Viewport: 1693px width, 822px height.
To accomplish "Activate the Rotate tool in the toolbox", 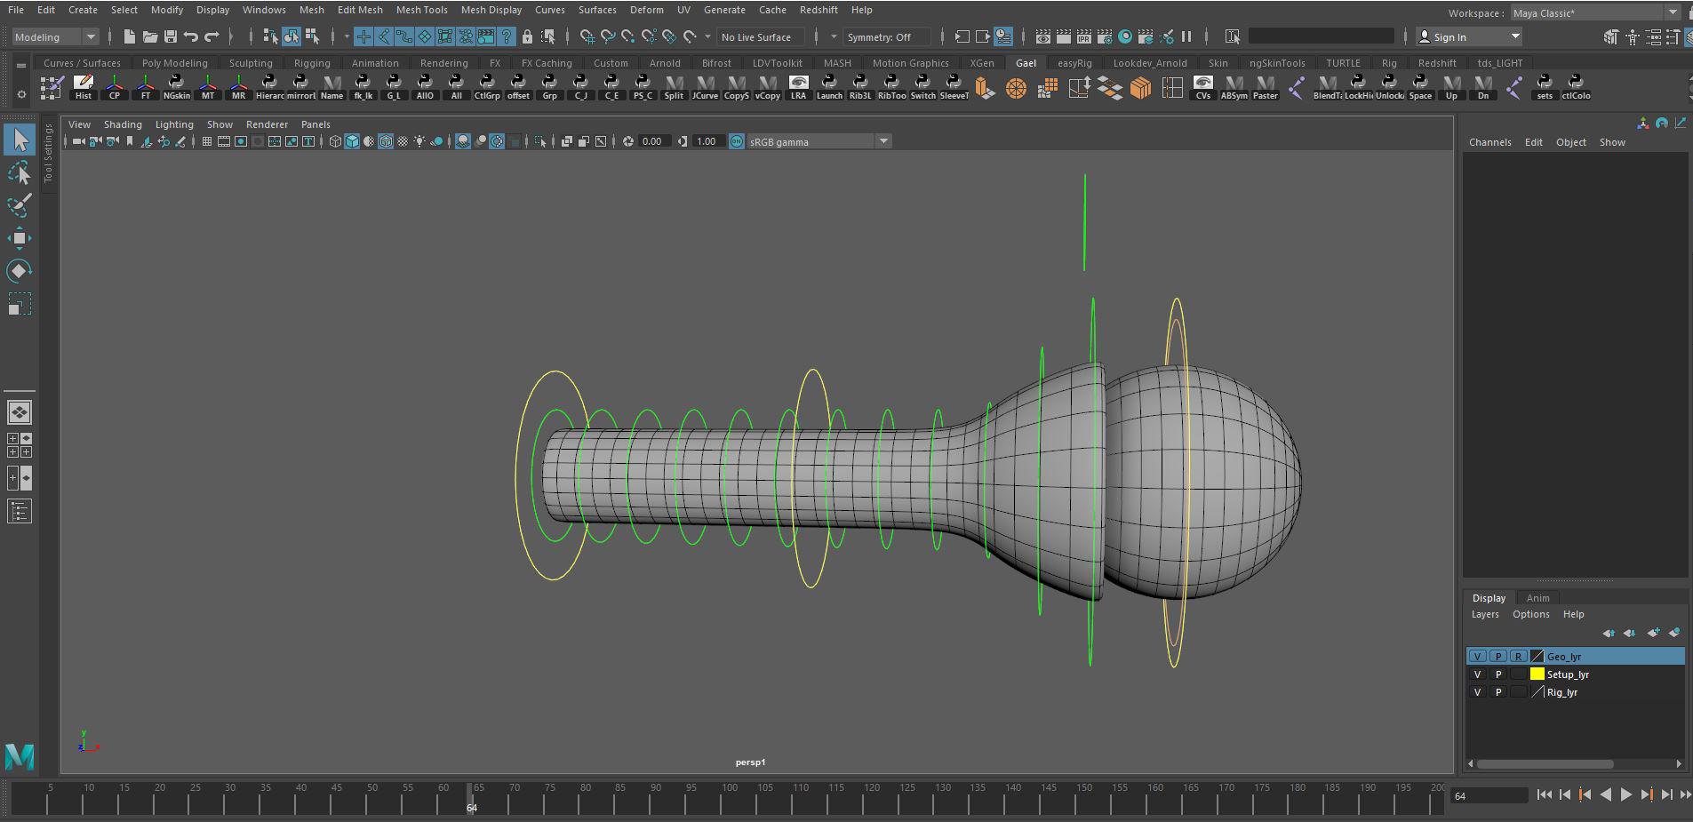I will click(20, 271).
